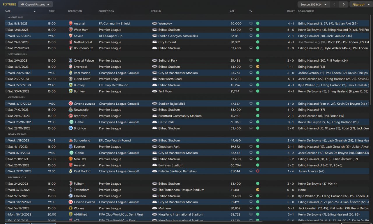The height and width of the screenshot is (224, 373).
Task: Click the Brighton club badge
Action: tap(71, 128)
